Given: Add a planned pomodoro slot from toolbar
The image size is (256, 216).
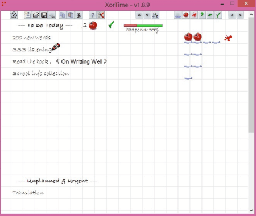Looking at the screenshot, I should 178,15.
